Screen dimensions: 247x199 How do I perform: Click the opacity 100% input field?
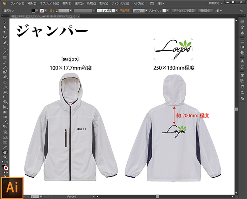click(139, 11)
